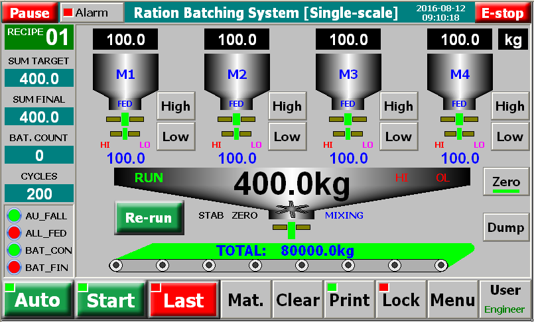The width and height of the screenshot is (534, 322).
Task: Toggle the BAT_CON green indicator
Action: [x=15, y=250]
